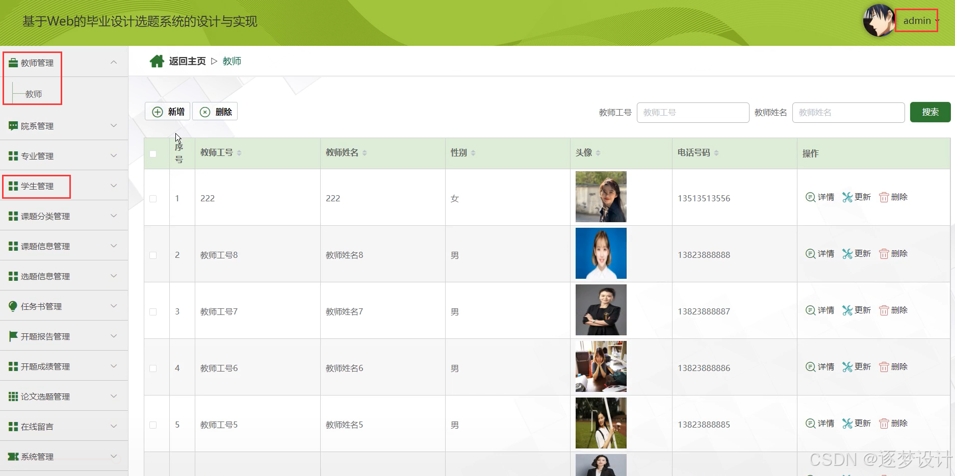Click 详情 for 教师工号6 row

point(820,367)
